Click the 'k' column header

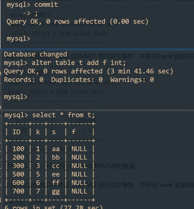pyautogui.click(x=38, y=132)
